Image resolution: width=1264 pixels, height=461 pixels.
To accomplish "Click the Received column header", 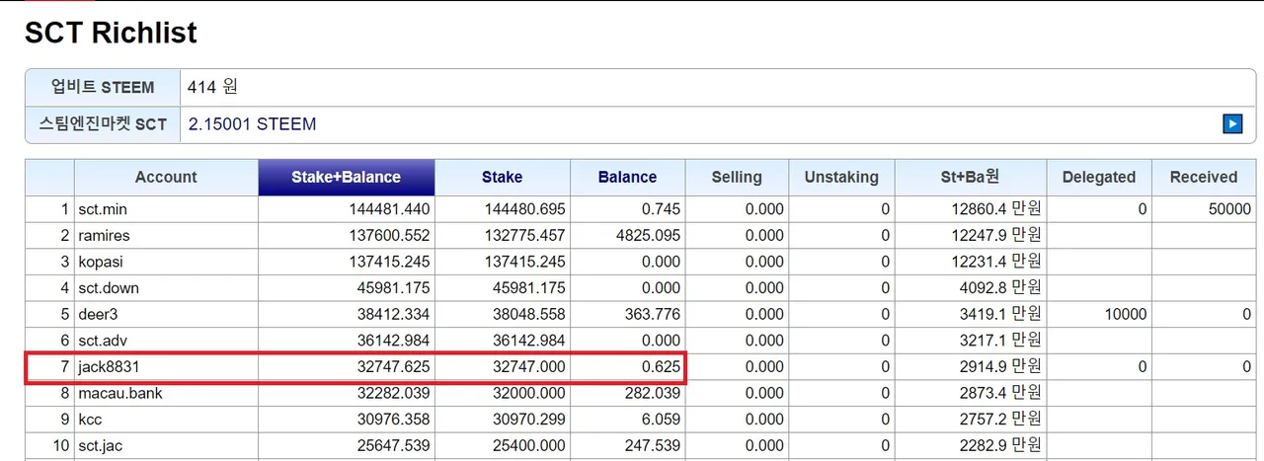I will pos(1203,178).
